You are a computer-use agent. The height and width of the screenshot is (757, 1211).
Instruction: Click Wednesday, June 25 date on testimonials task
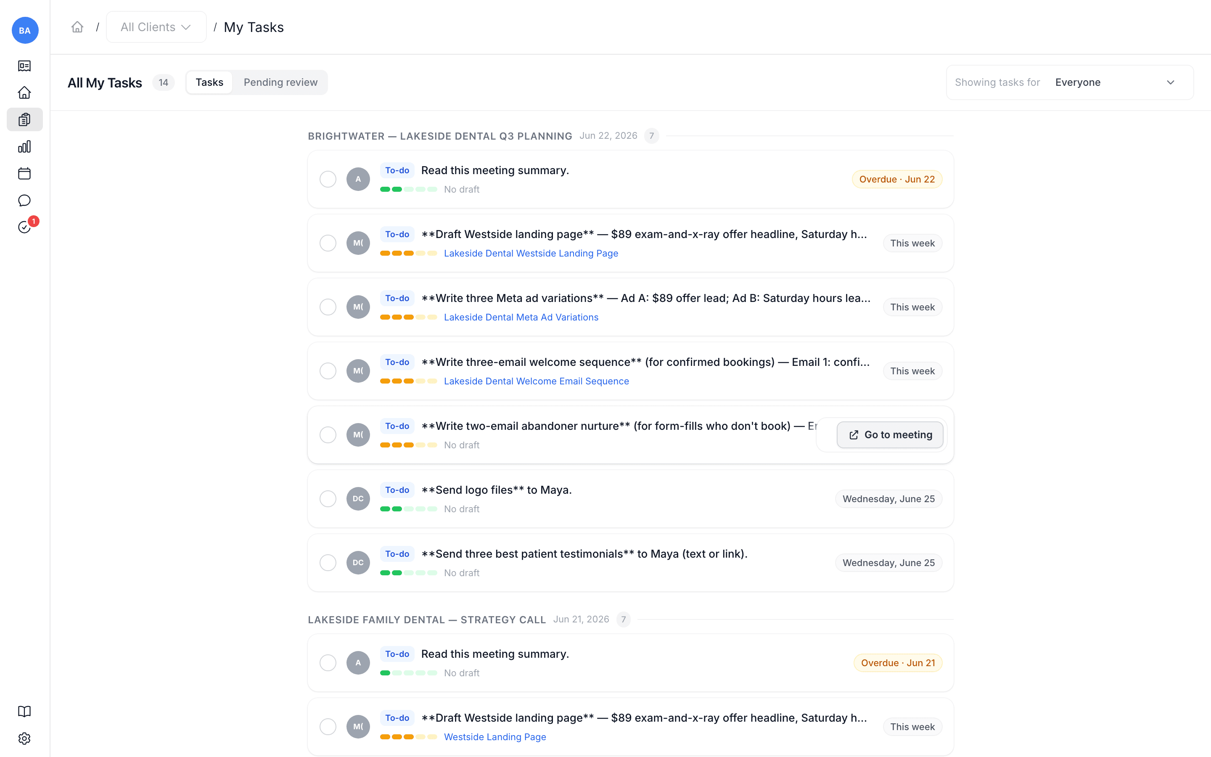point(888,563)
